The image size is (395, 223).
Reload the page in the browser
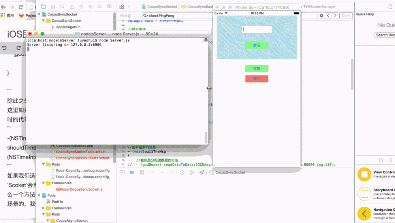[21, 7]
